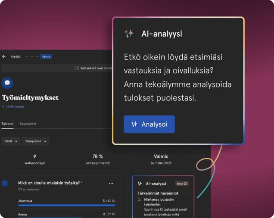Open the Kyselyt breadcrumb link

tap(16, 56)
